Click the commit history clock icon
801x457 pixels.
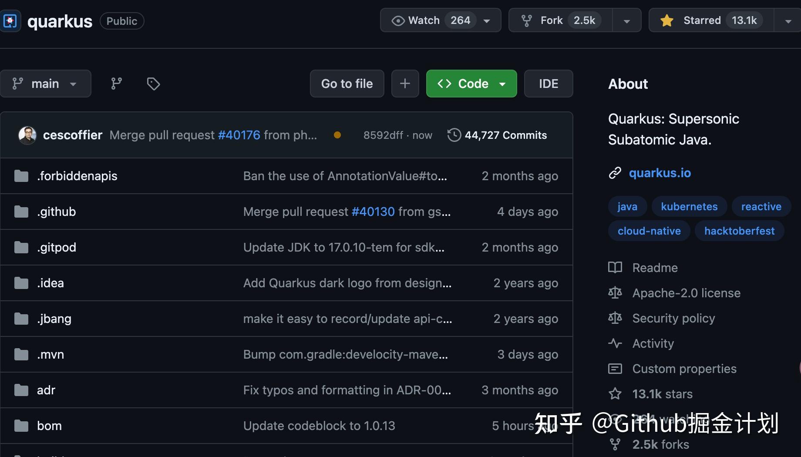[x=454, y=135]
